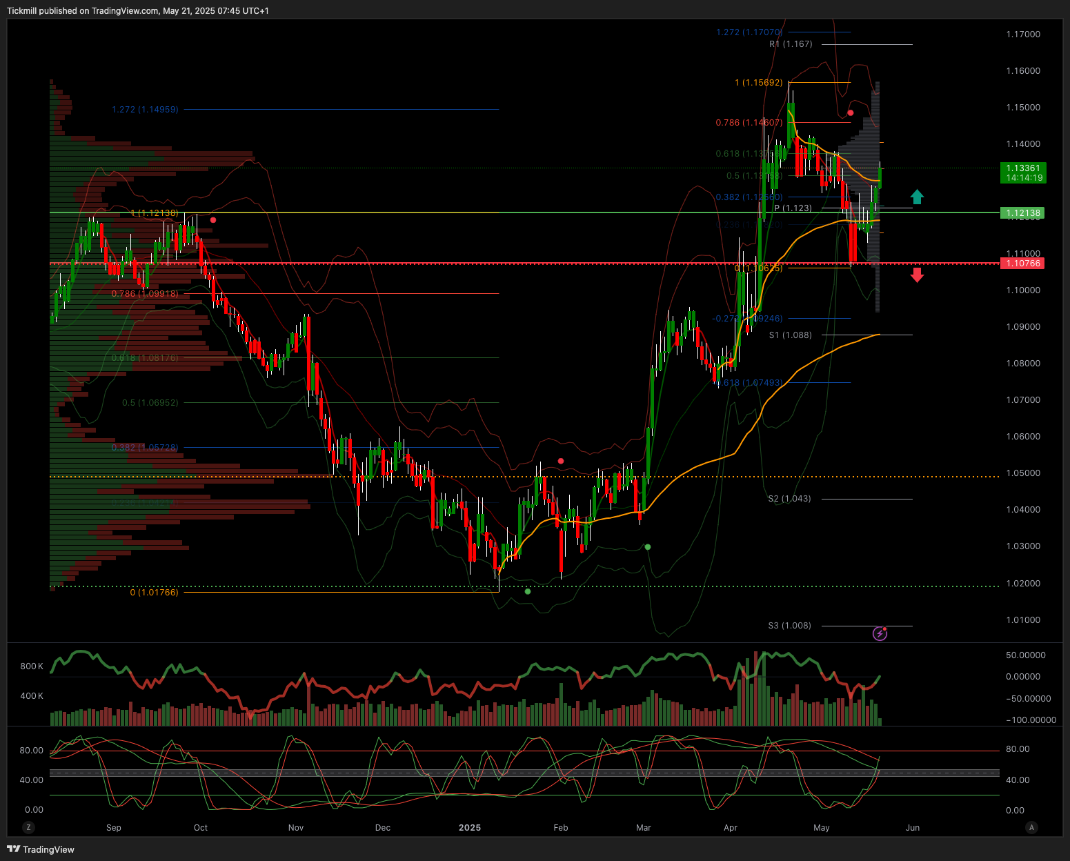Click the red dot marker near October
The height and width of the screenshot is (861, 1070).
click(213, 220)
